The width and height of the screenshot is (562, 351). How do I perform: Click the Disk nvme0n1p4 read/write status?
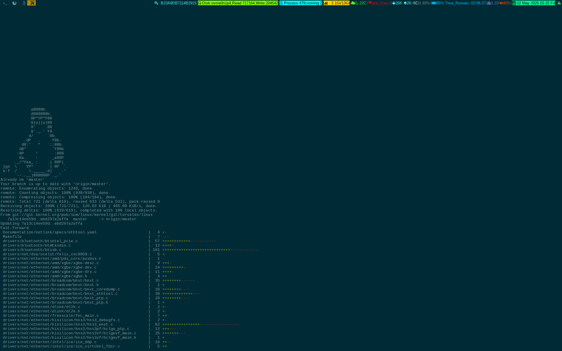click(240, 3)
